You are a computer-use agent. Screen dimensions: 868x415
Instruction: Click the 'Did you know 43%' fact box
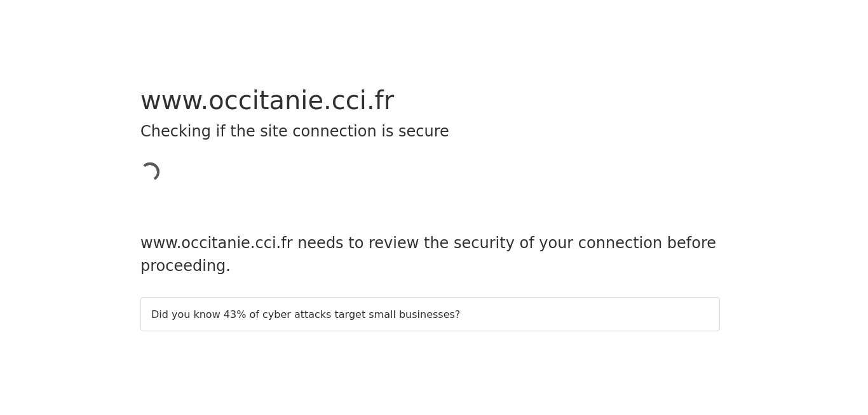430,314
